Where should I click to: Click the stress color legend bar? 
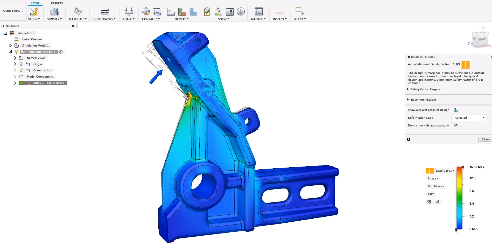click(x=459, y=198)
